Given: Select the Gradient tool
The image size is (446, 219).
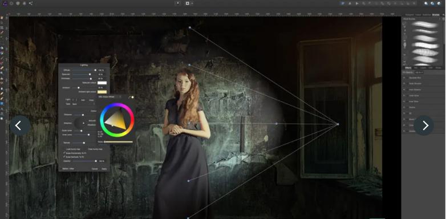Looking at the screenshot, I should tap(2, 52).
